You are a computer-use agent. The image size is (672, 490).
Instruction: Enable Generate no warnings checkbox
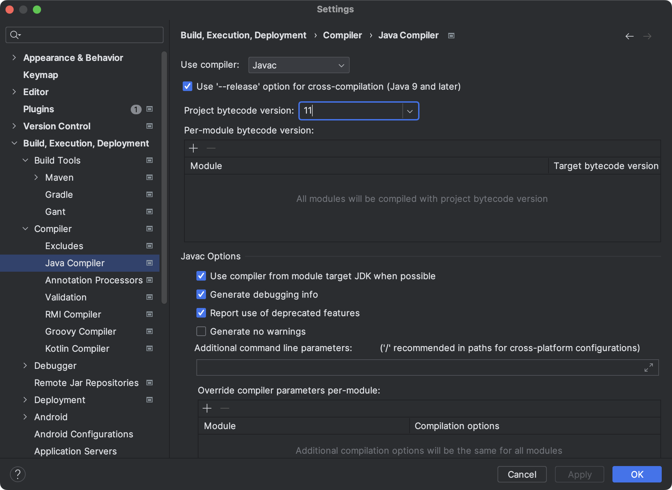point(201,331)
